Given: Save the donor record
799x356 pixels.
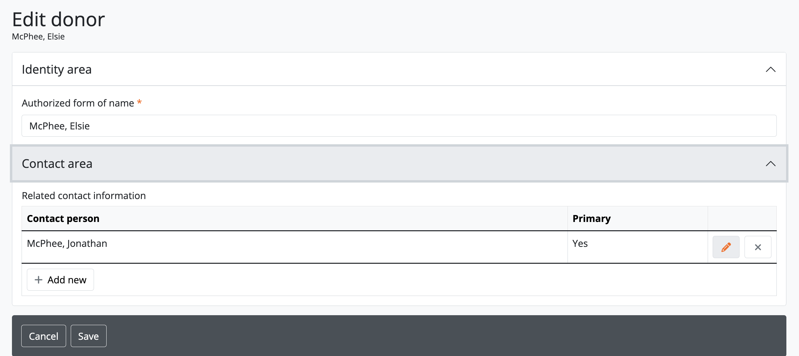Looking at the screenshot, I should [88, 336].
